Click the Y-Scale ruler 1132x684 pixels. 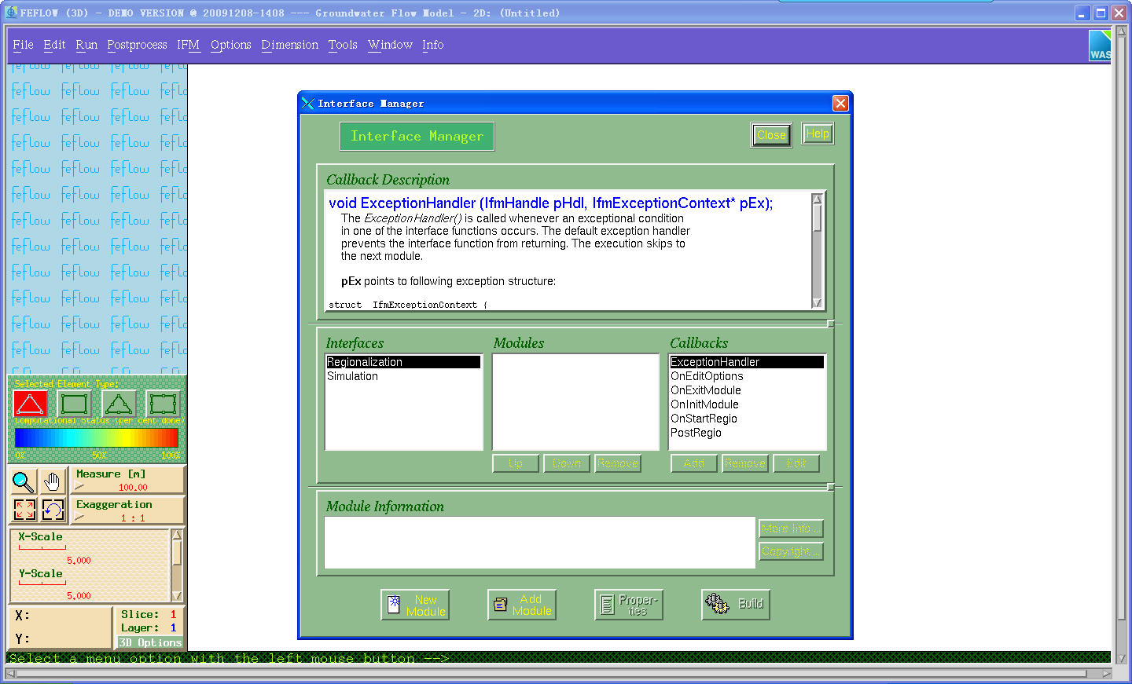click(x=42, y=583)
